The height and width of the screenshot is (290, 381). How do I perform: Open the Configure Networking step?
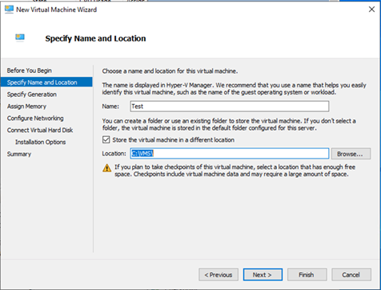pos(35,118)
